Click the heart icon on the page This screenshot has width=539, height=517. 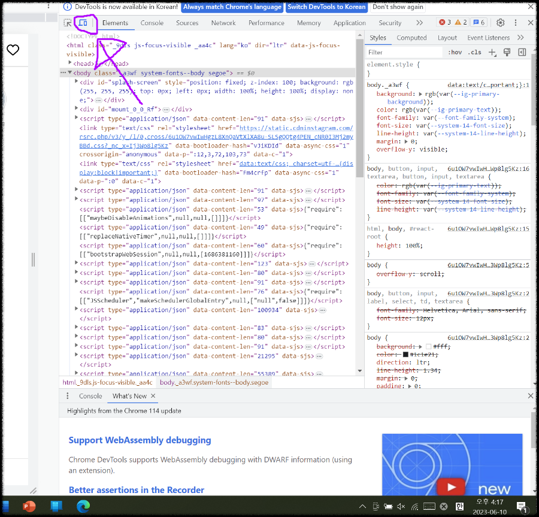[13, 50]
